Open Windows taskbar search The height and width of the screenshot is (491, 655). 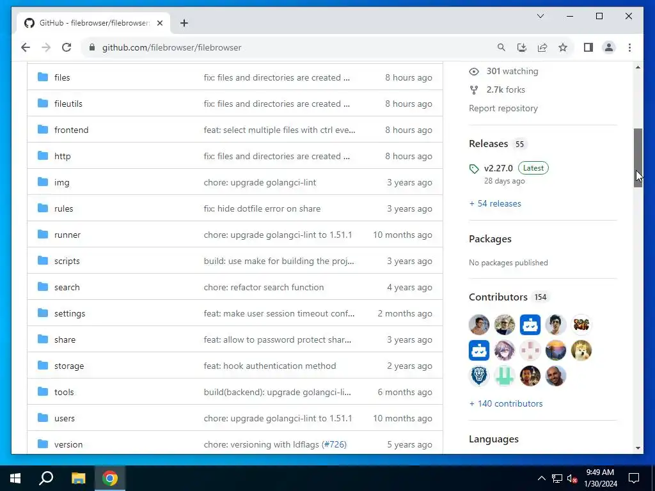[46, 478]
